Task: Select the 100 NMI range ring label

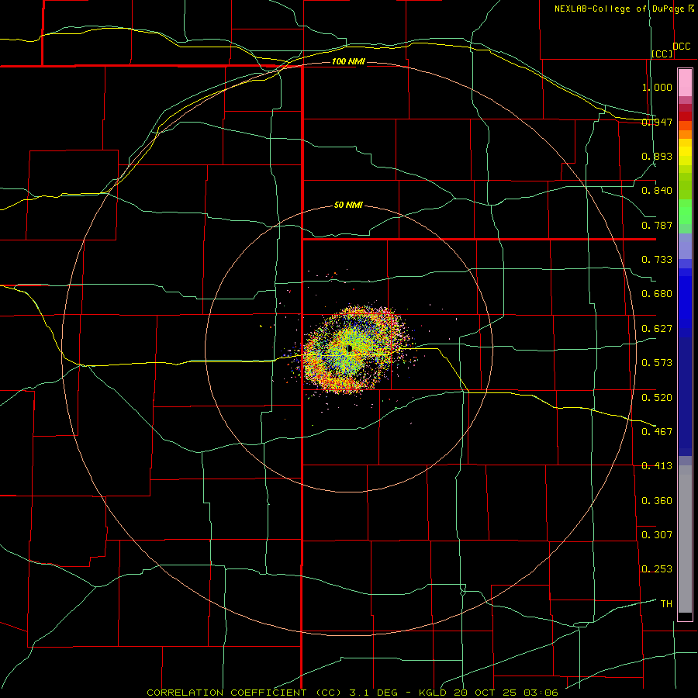Action: (348, 61)
